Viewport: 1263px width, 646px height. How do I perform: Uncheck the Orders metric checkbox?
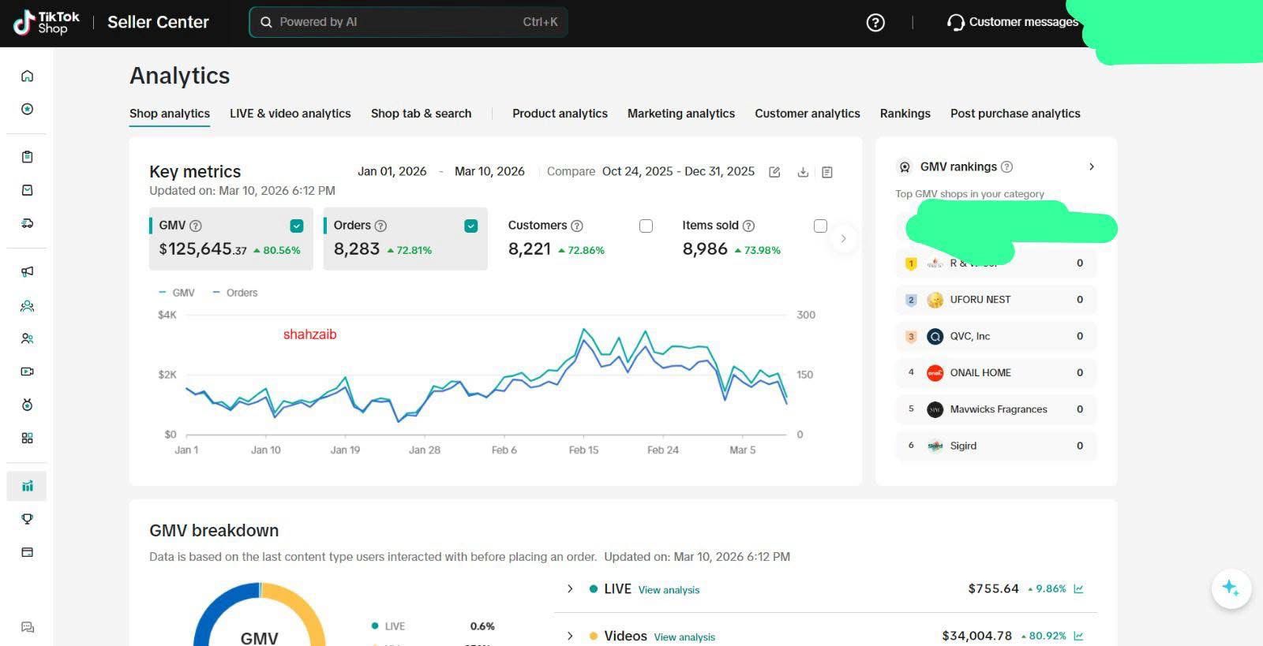pyautogui.click(x=471, y=226)
